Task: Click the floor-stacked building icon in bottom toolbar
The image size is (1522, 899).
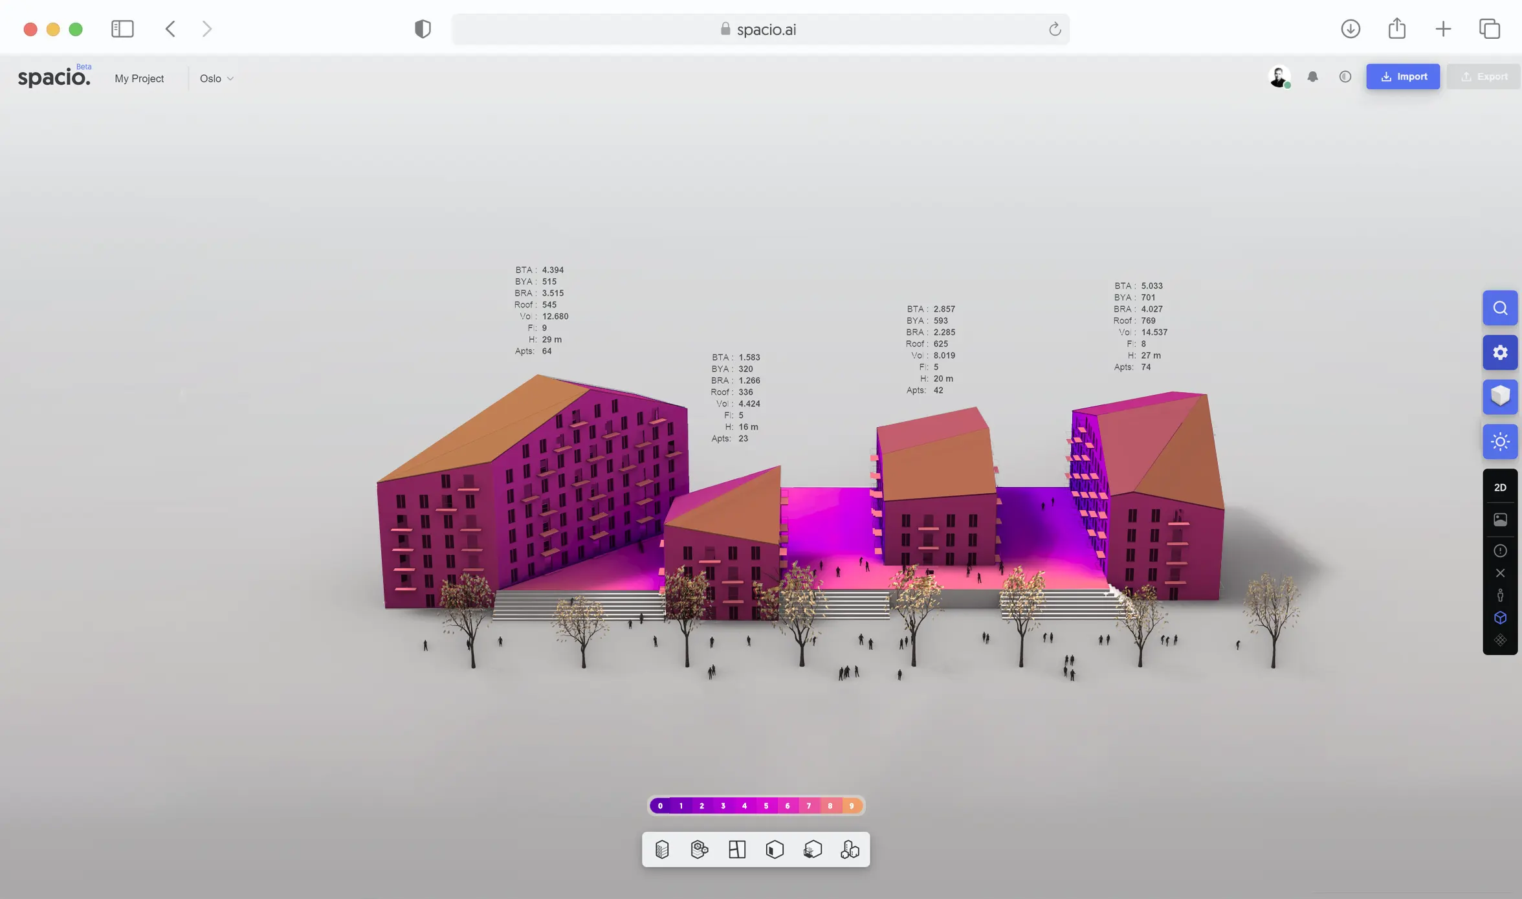Action: [x=661, y=849]
